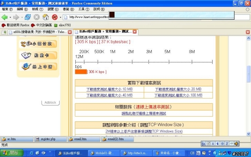
Task: Download the 20 MB speed test file
Action: point(178,89)
